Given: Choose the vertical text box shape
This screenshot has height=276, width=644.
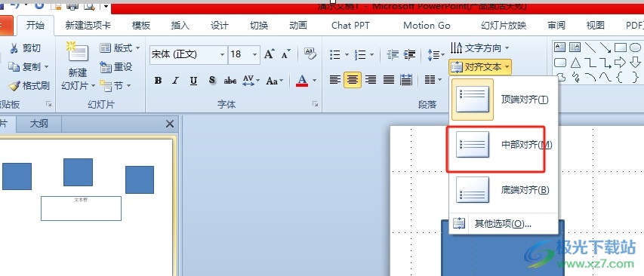Looking at the screenshot, I should coord(575,48).
